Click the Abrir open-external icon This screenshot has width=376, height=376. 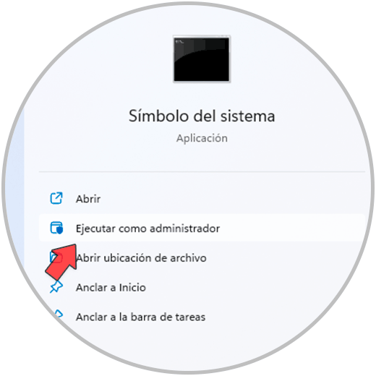pyautogui.click(x=56, y=198)
